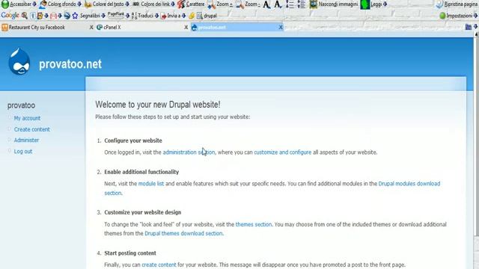This screenshot has height=269, width=479.
Task: Expand the Colore del testo dropdown arrow
Action: click(x=127, y=4)
